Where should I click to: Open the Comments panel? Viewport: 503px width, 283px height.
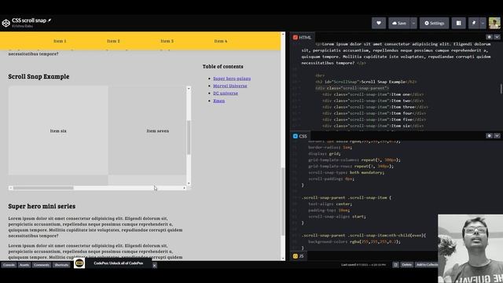point(42,265)
